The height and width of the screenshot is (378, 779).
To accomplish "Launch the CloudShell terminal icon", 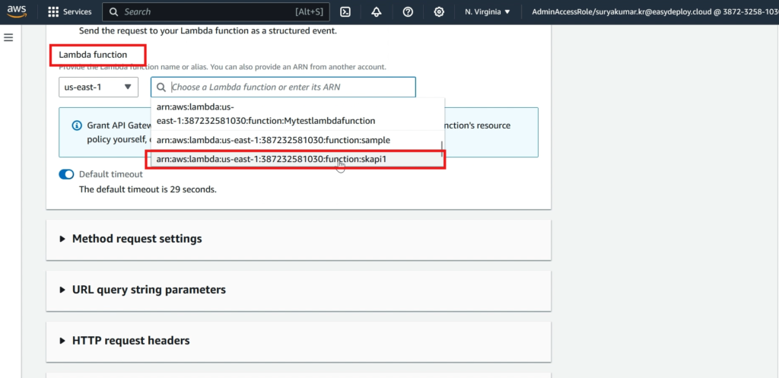I will point(345,12).
